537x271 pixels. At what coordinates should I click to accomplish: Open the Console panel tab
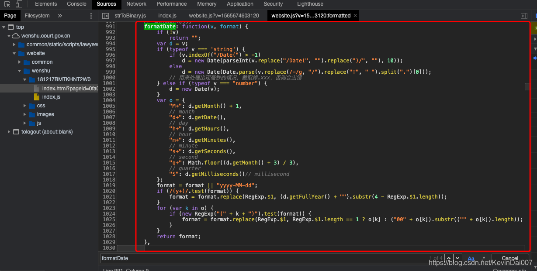[77, 4]
